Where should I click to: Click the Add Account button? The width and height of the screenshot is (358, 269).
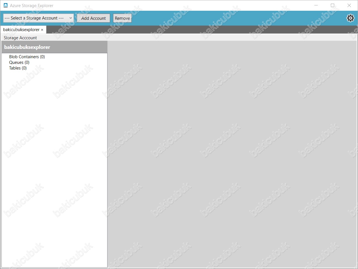point(93,18)
